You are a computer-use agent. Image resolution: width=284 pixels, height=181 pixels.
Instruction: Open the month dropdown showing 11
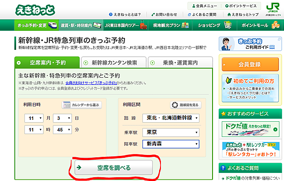(x=34, y=118)
